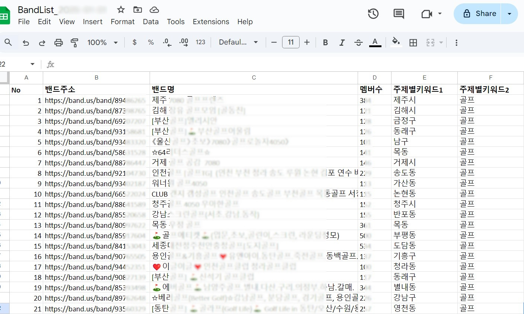
Task: Expand the Share options arrow
Action: 509,14
